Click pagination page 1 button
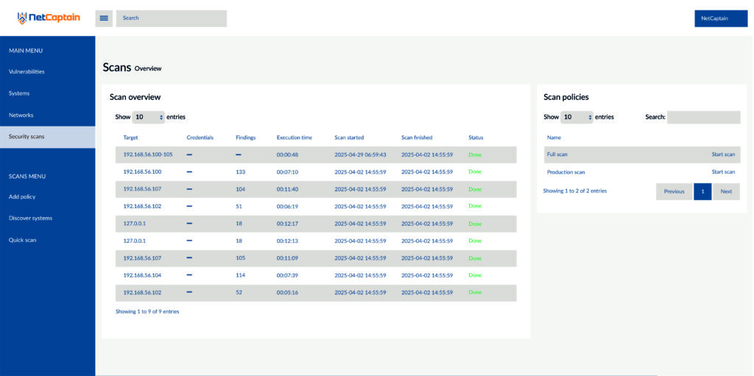754x376 pixels. [702, 191]
